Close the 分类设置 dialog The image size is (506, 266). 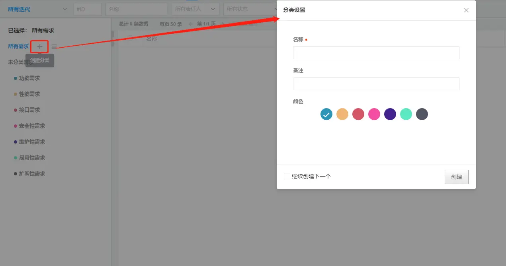466,10
